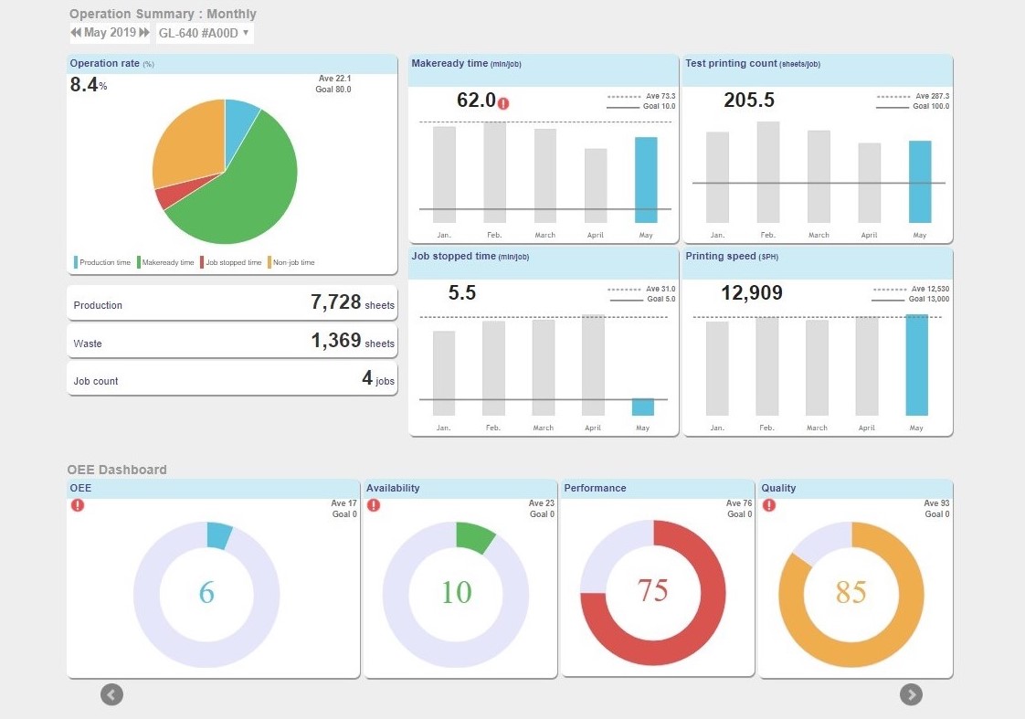Select May bar in Test printing count chart

click(920, 182)
